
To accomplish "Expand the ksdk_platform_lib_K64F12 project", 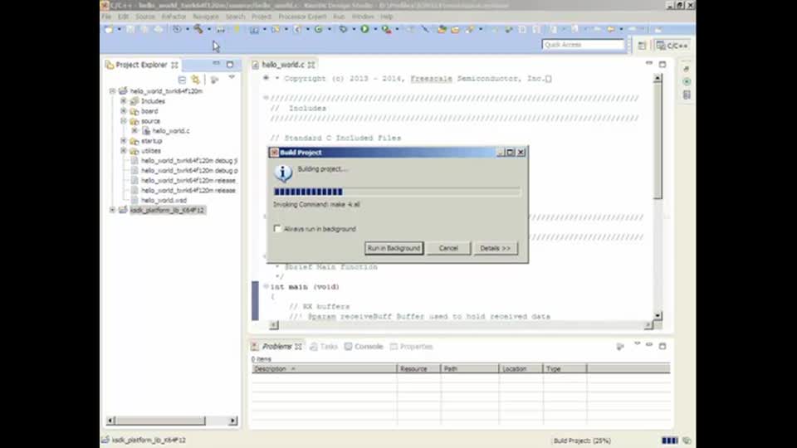I will [113, 211].
